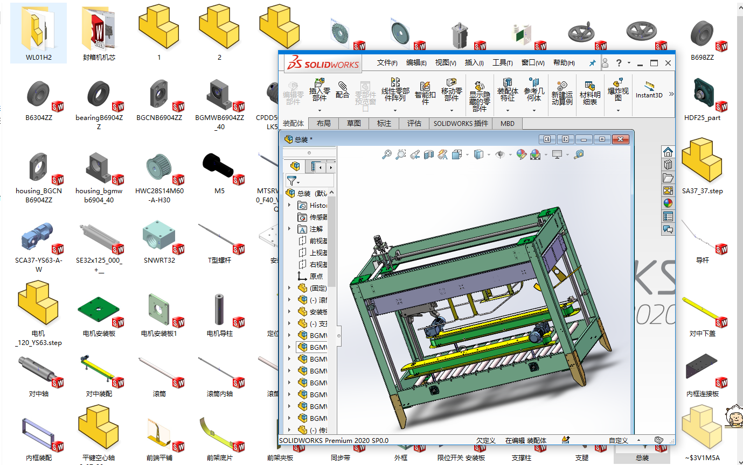The width and height of the screenshot is (743, 465).
Task: Select the 原点 origin in feature tree
Action: point(316,276)
